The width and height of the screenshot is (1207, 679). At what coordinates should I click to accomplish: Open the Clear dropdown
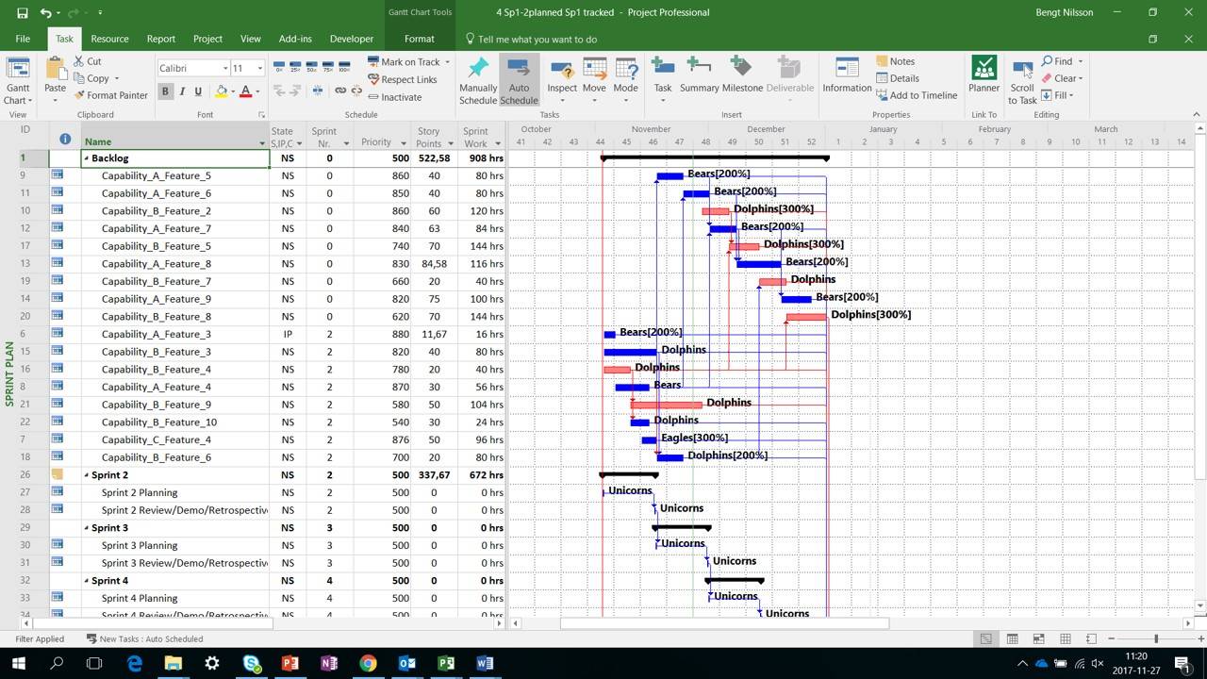coord(1063,78)
